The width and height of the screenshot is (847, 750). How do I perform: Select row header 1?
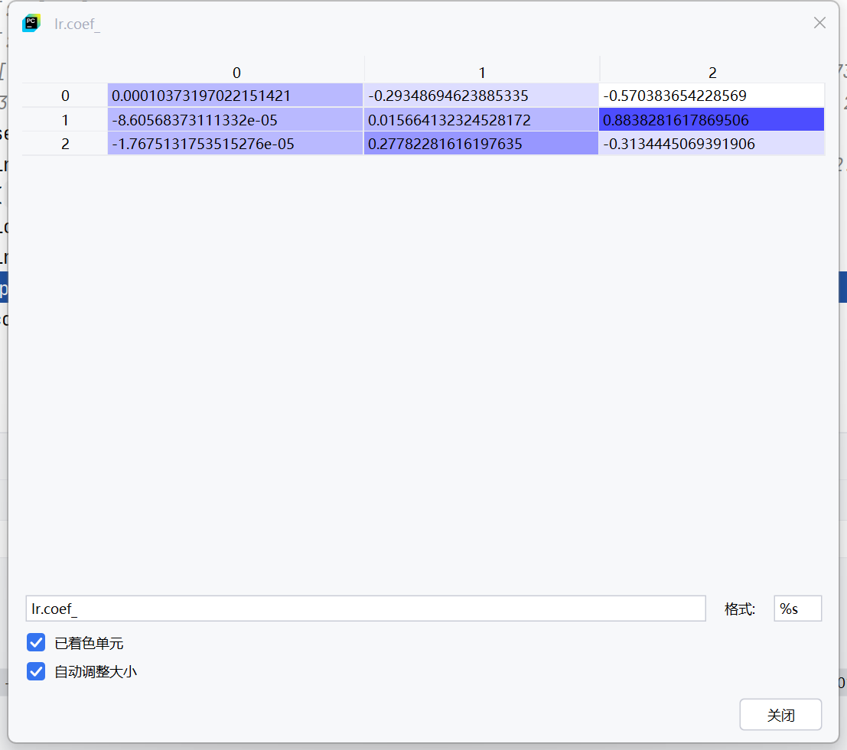click(65, 119)
